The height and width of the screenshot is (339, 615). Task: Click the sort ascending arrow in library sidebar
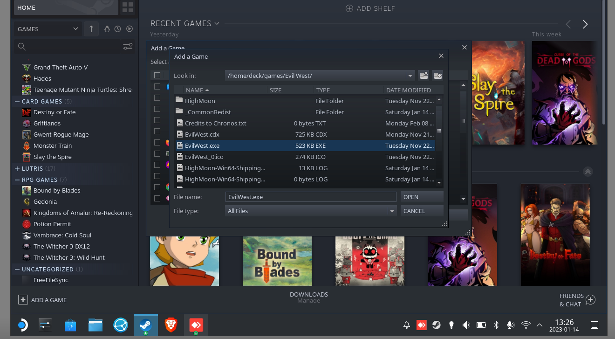[x=91, y=29]
